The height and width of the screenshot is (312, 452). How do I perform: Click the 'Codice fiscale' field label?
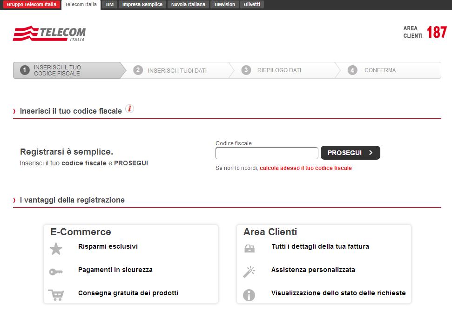point(234,143)
